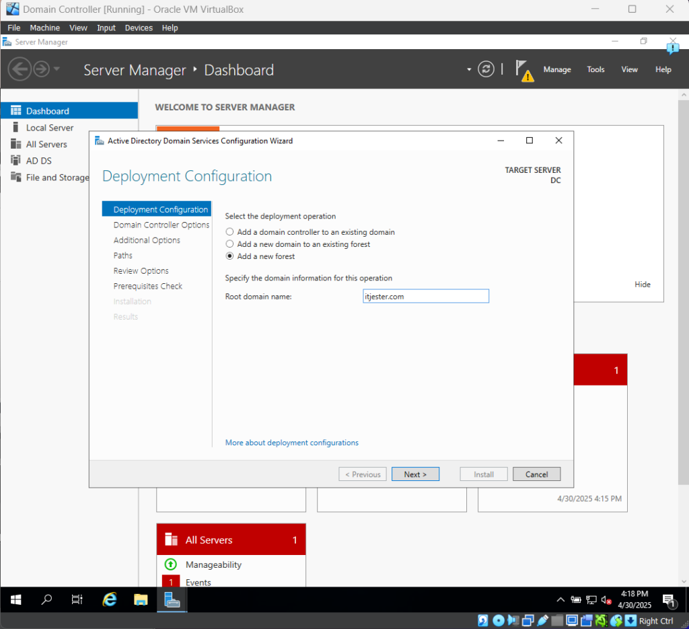This screenshot has width=689, height=629.
Task: Click the power tray icon
Action: click(576, 599)
